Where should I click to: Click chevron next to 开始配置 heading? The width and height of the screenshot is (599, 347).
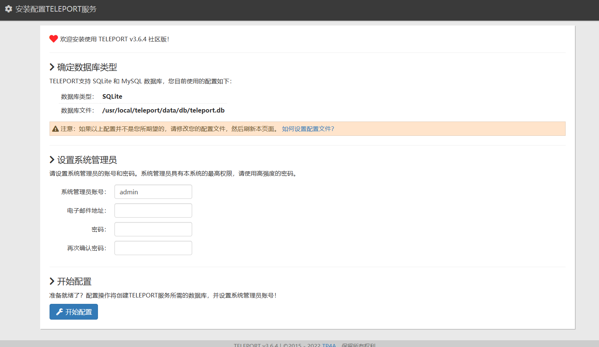click(52, 281)
